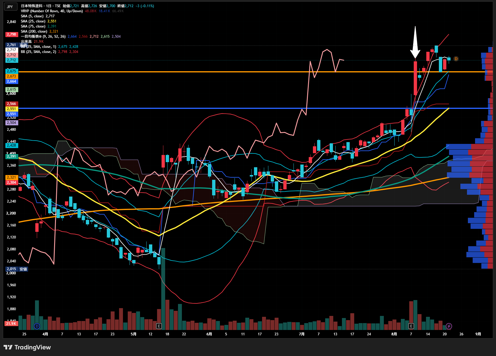Click the 7月 date on time axis

[302, 334]
